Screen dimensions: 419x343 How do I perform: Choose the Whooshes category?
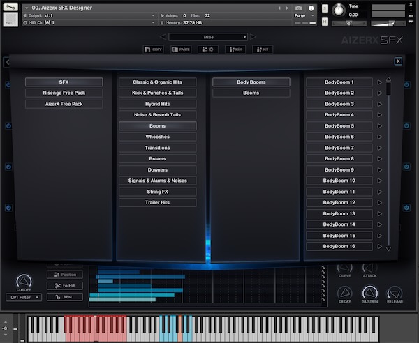(x=157, y=137)
